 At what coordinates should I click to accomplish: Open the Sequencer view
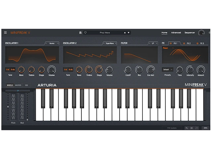click(x=190, y=32)
